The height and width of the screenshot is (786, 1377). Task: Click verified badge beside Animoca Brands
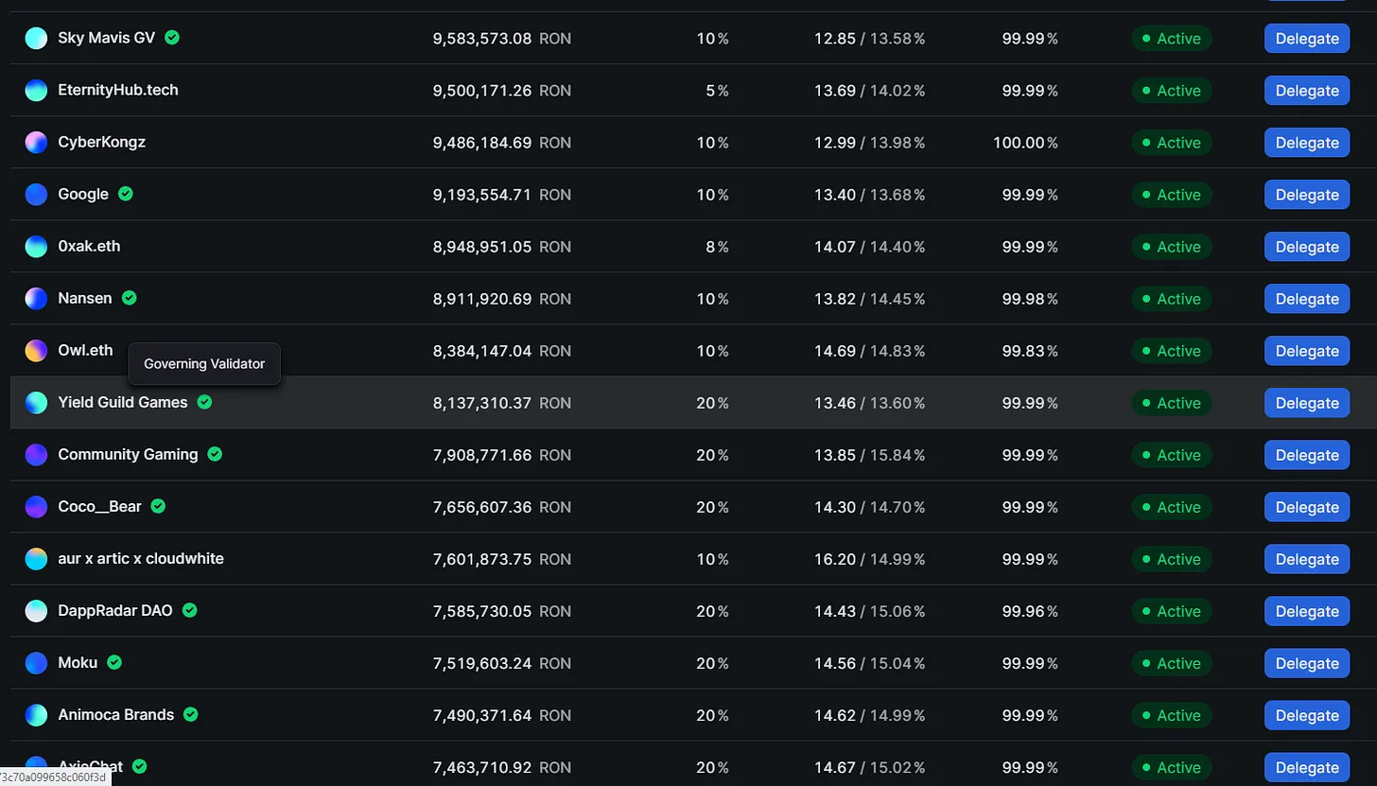(191, 714)
